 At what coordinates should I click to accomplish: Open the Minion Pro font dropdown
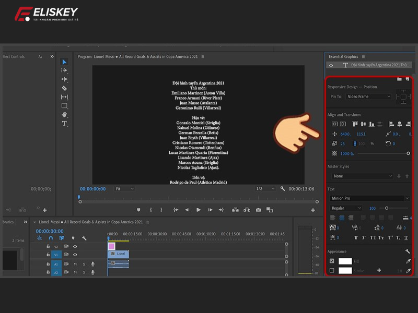[x=369, y=198]
